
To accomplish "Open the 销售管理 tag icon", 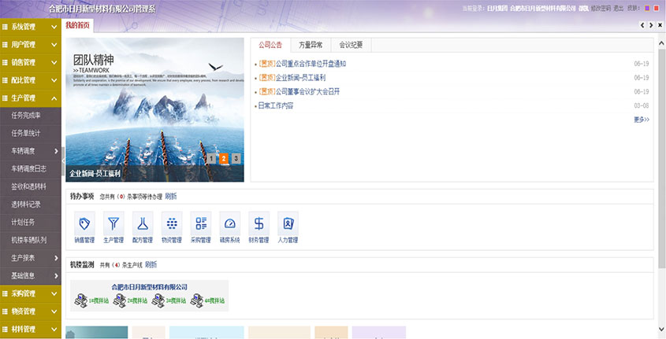I will click(84, 223).
